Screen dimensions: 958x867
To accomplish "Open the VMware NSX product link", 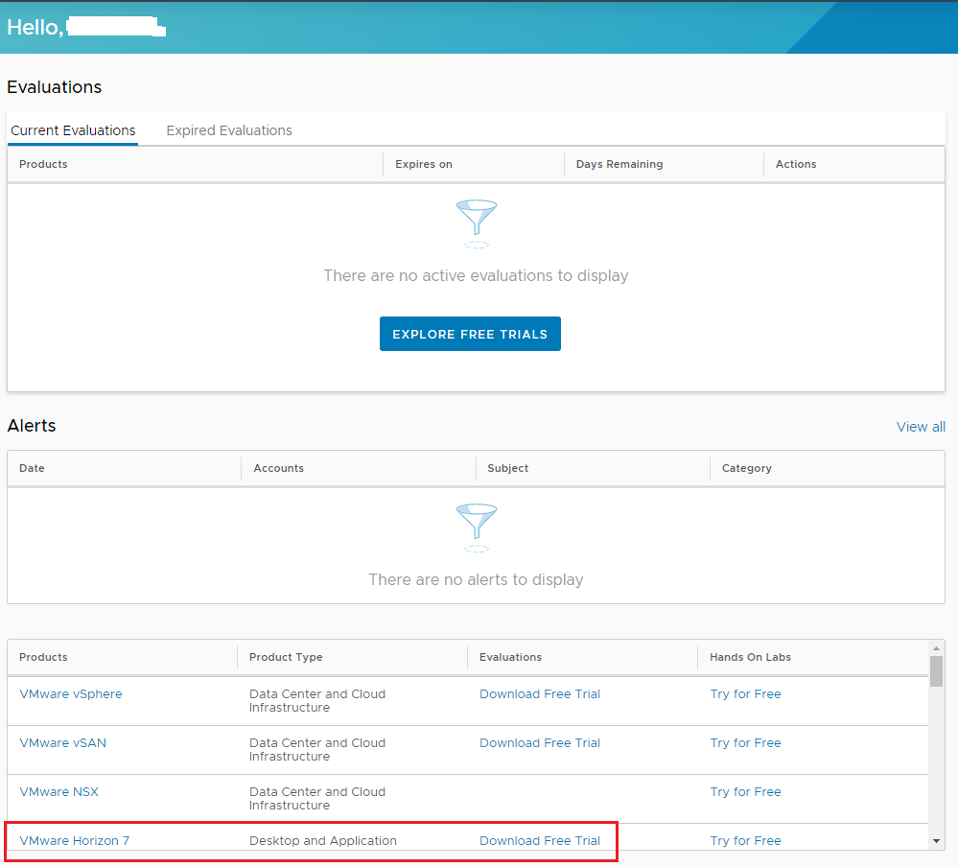I will click(59, 792).
